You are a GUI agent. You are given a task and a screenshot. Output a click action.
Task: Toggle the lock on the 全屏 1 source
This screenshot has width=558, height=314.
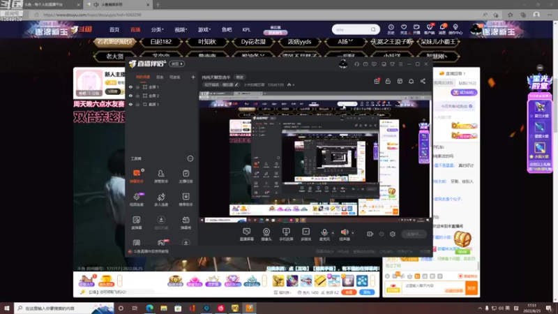click(137, 87)
